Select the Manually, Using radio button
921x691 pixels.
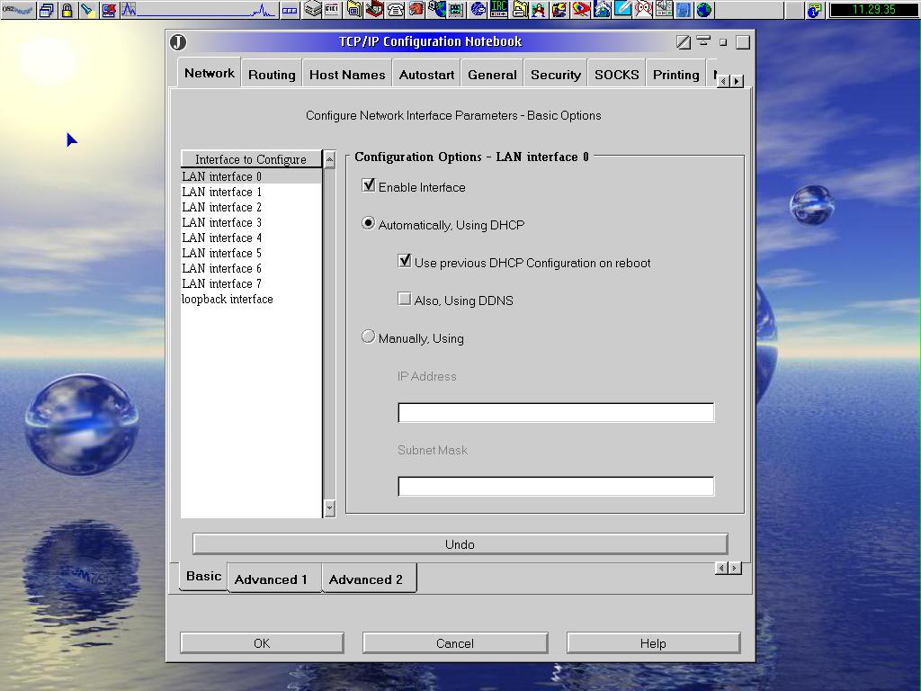pyautogui.click(x=368, y=337)
